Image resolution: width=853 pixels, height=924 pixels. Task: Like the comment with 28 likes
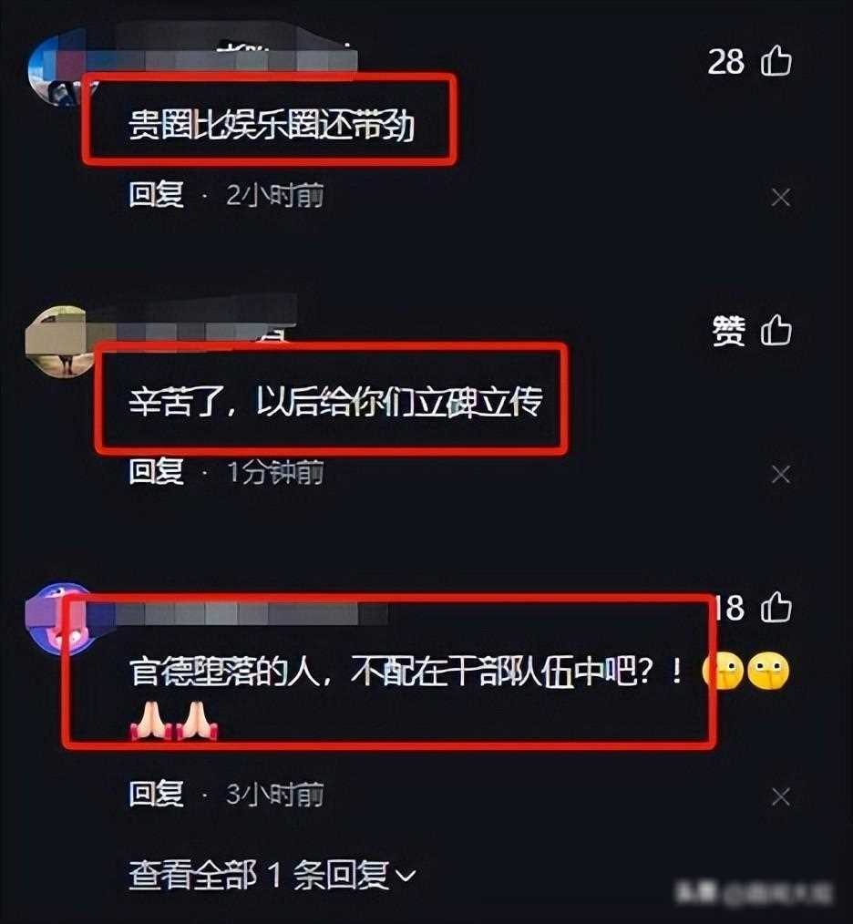pyautogui.click(x=776, y=61)
